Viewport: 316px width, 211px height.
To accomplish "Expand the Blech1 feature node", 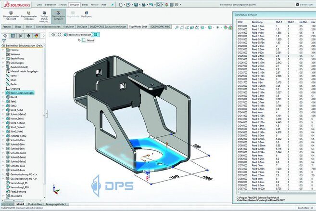I will (x=3, y=97).
